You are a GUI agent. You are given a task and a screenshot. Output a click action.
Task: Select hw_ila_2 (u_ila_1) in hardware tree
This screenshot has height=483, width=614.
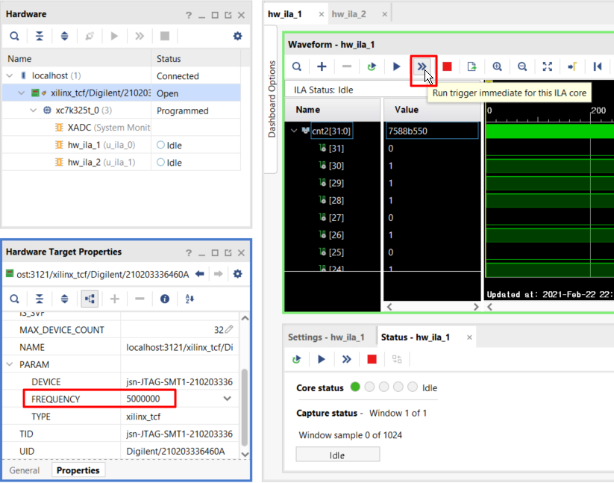(x=101, y=163)
